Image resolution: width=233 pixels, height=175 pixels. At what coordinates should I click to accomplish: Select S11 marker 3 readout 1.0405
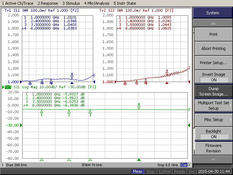click(x=70, y=25)
